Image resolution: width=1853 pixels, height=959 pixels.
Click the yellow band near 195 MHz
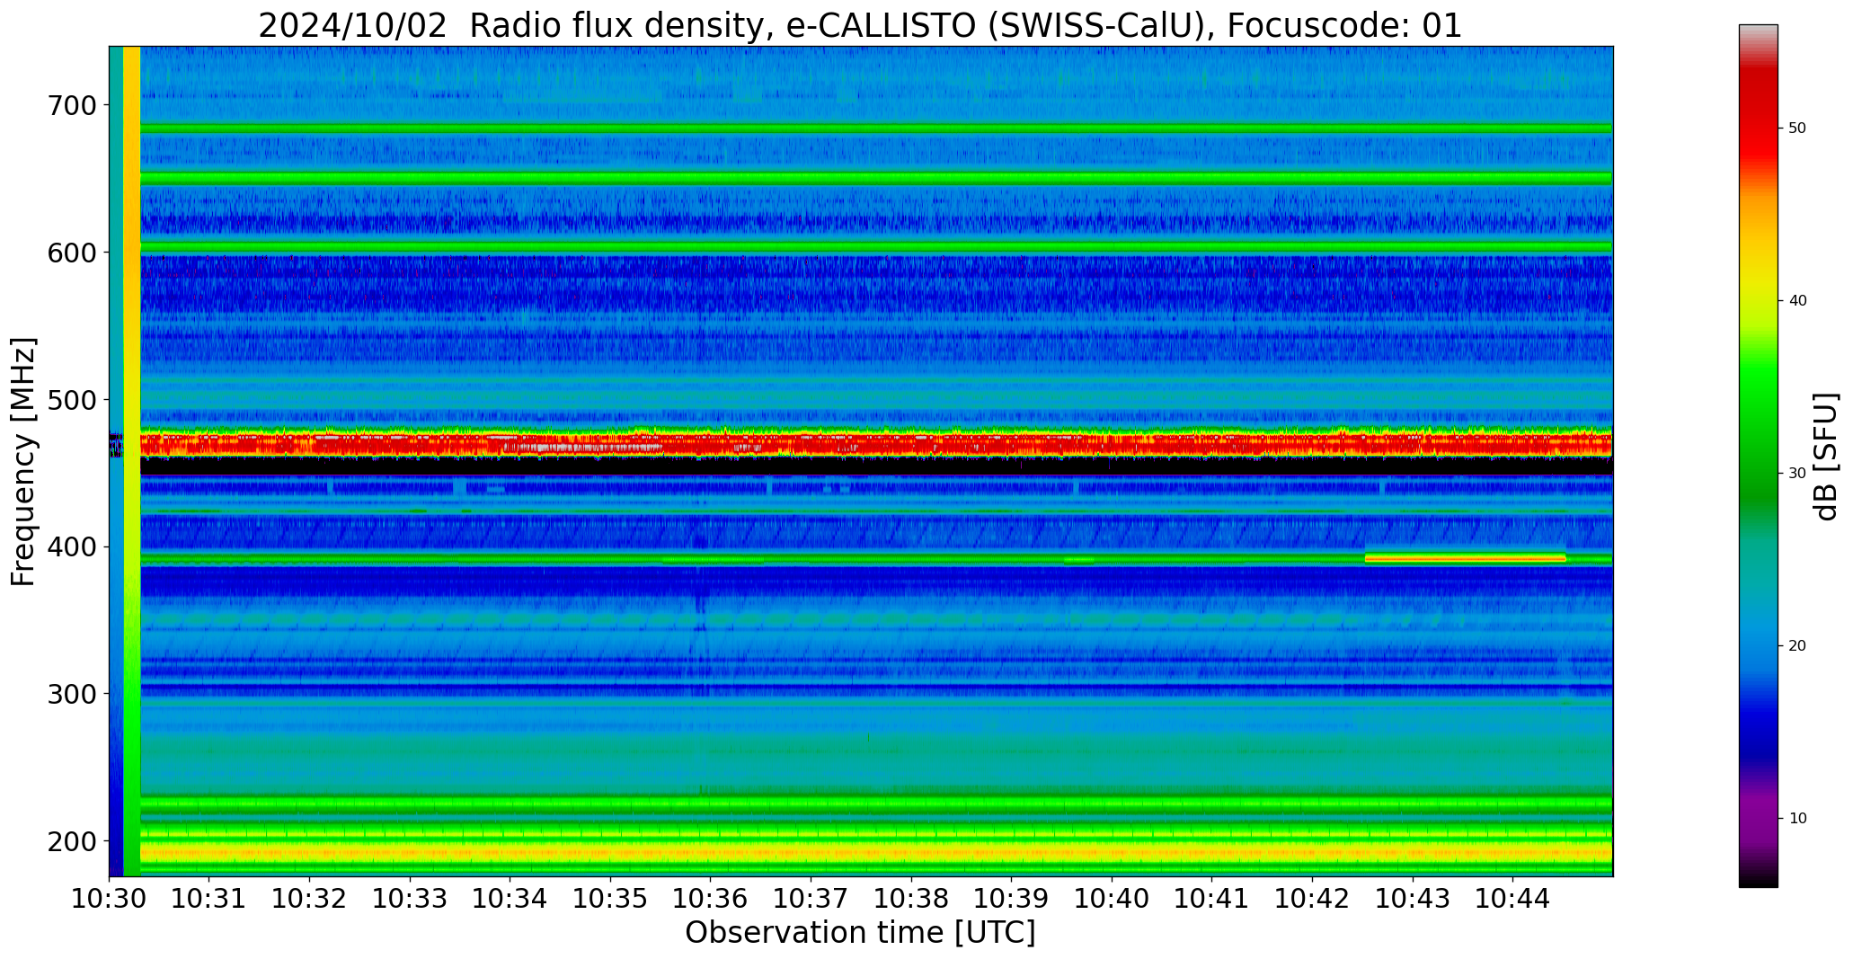tap(876, 850)
